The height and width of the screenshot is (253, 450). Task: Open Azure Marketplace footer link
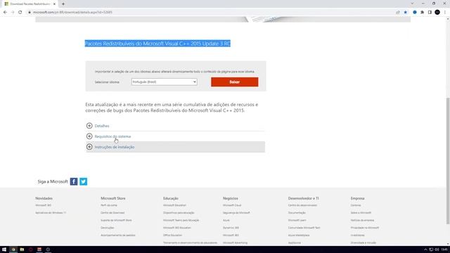(x=299, y=235)
